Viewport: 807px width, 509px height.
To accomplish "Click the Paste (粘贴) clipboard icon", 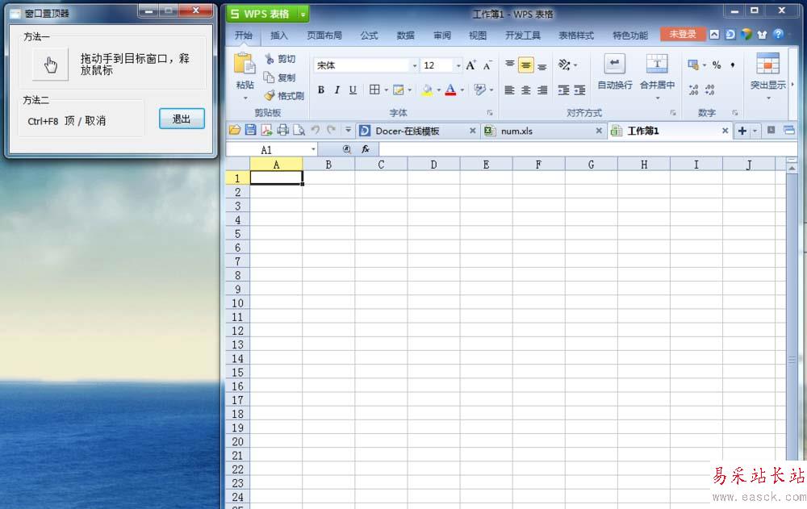I will click(x=245, y=65).
